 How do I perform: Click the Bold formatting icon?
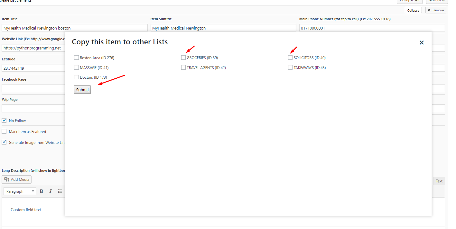click(42, 191)
